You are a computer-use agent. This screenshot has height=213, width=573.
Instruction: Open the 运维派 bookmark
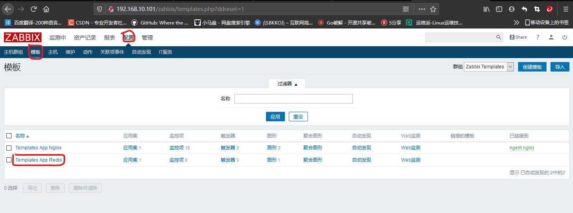click(435, 23)
